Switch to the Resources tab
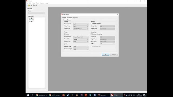 pos(75,18)
